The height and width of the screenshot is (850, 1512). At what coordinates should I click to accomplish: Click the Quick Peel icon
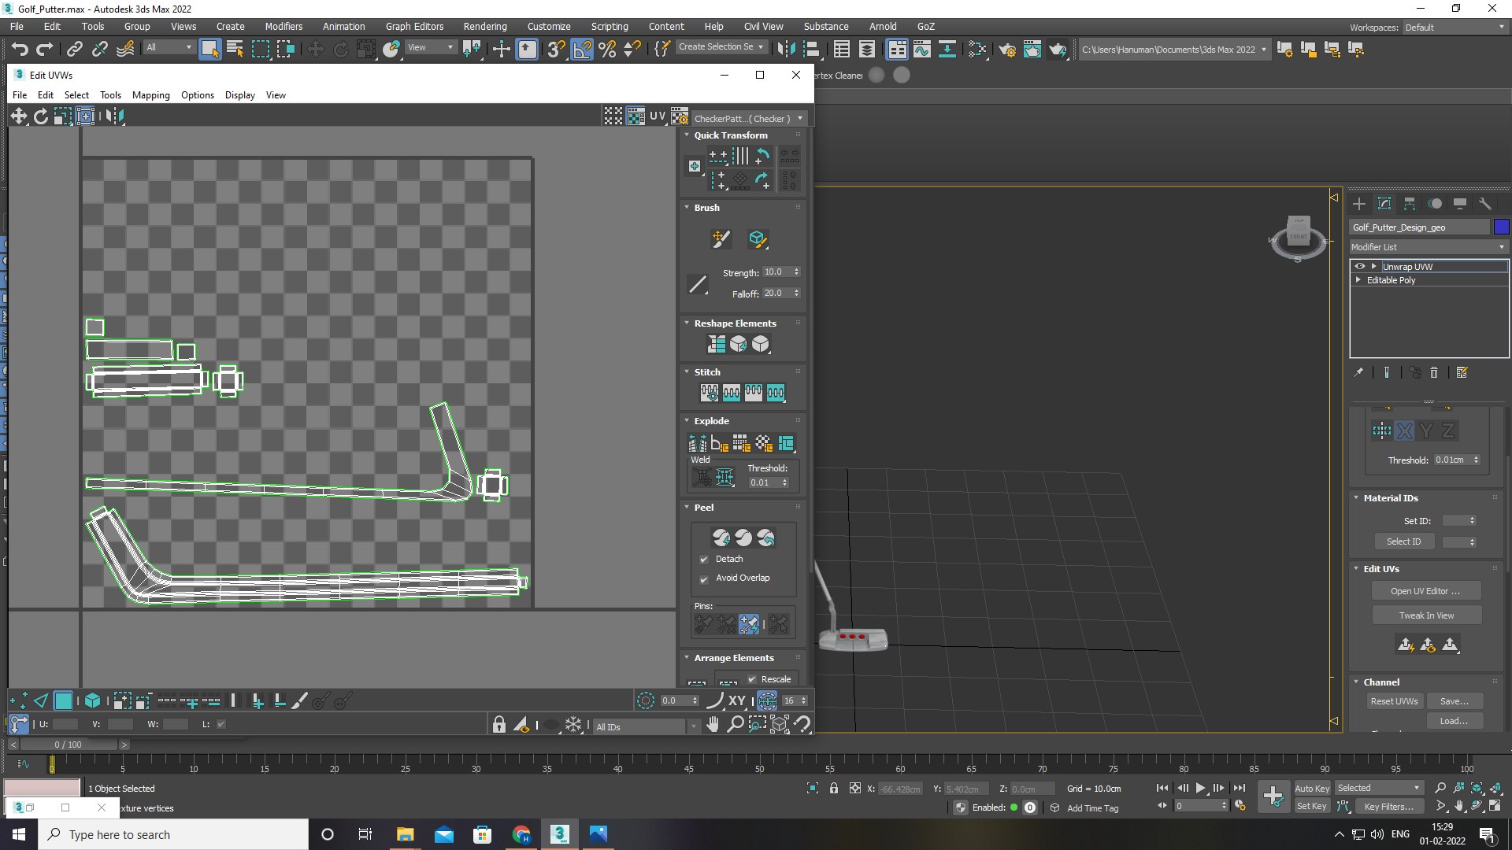tap(721, 538)
